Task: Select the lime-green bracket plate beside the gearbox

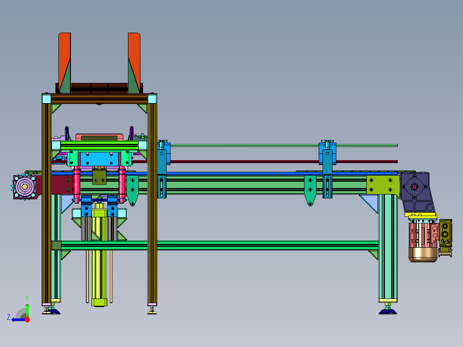Action: 383,185
